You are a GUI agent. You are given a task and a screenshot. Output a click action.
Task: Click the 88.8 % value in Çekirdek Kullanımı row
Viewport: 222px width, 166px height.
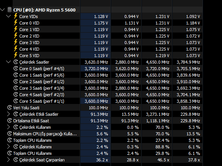pos(163,147)
